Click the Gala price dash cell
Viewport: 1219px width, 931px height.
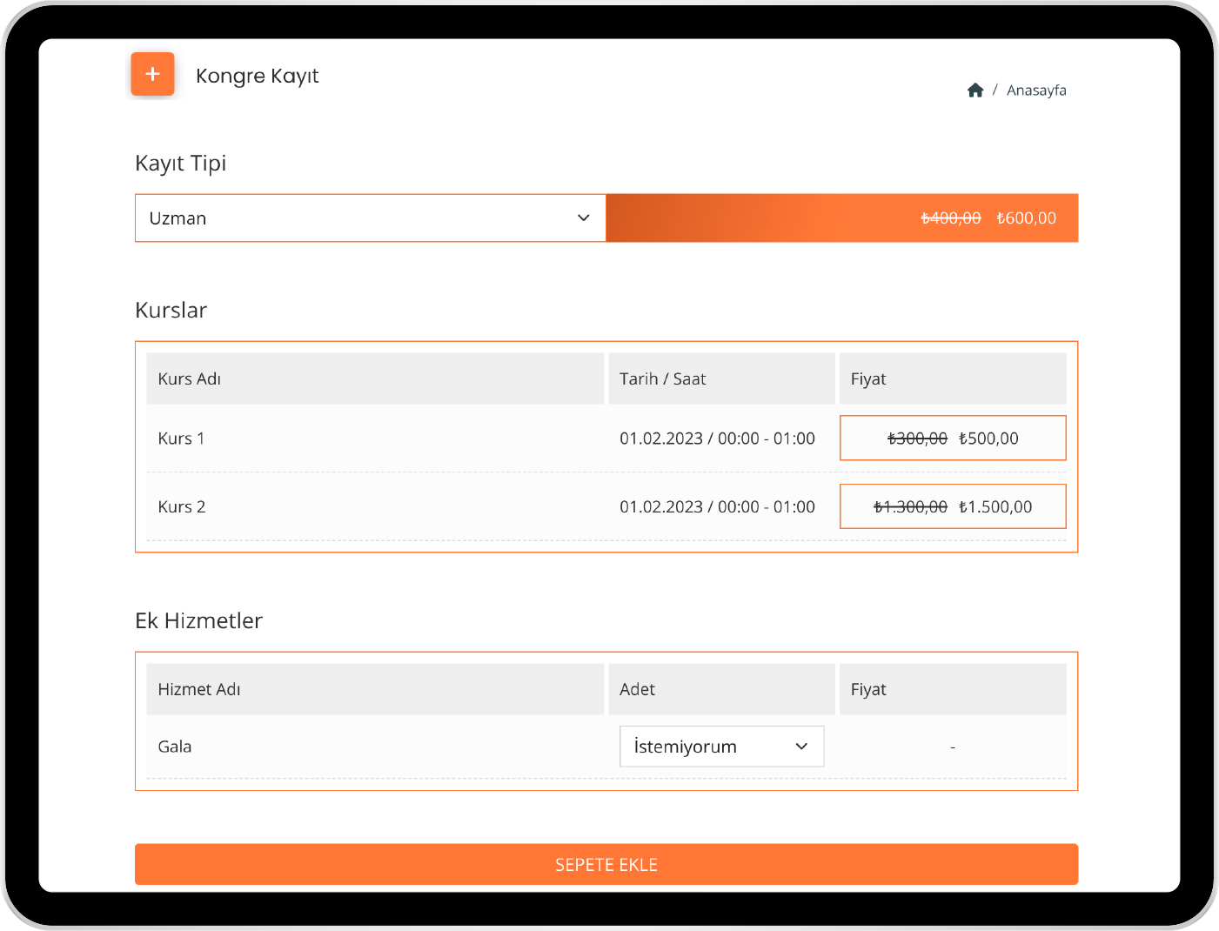[x=953, y=747]
